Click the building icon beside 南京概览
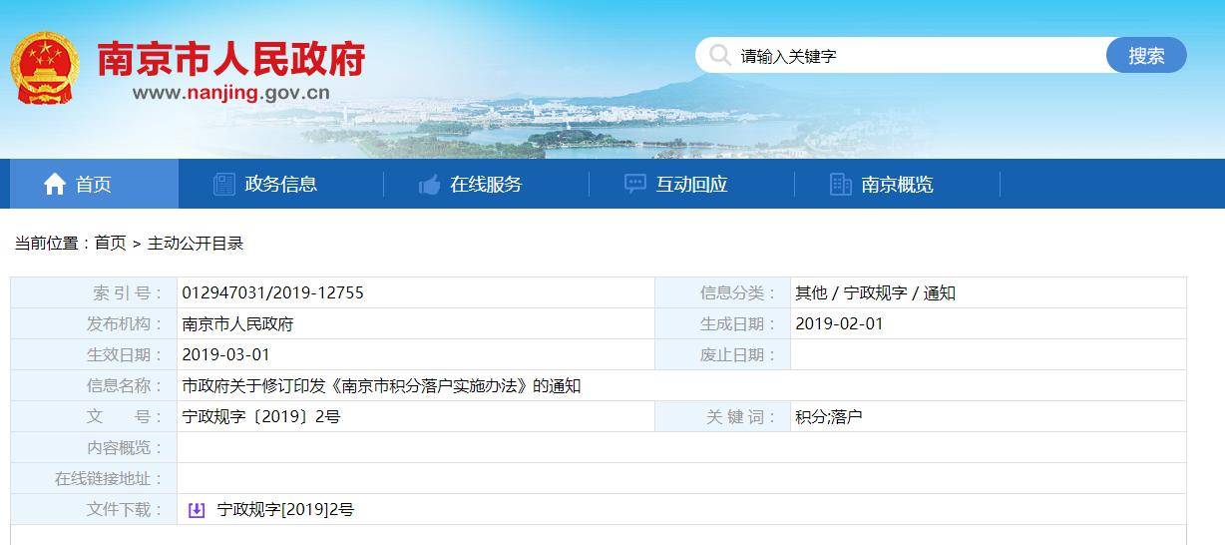Viewport: 1225px width, 545px height. tap(841, 184)
